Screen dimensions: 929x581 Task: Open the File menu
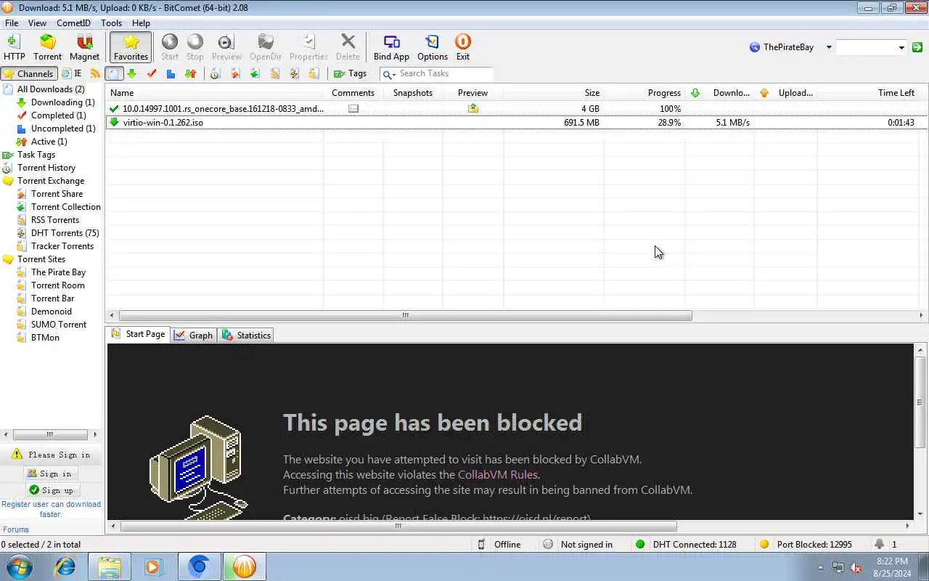pos(12,23)
